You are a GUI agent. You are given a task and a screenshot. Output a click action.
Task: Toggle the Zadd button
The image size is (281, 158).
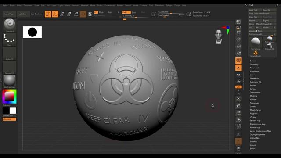[x=126, y=12]
